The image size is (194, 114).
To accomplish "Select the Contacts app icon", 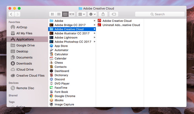I will (x=51, y=67).
